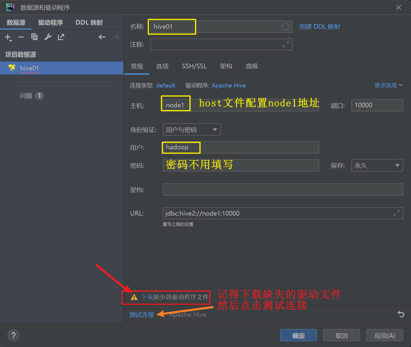Click 下载缺少的驱动程序文件 link

175,297
